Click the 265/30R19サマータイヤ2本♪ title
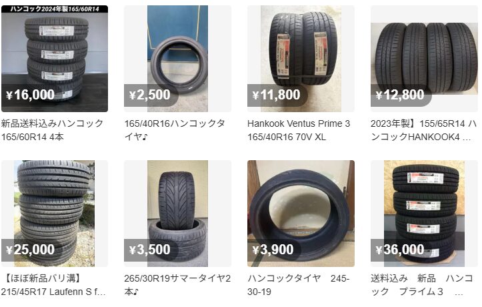Viewport: 482px width, 307px height. [x=177, y=285]
